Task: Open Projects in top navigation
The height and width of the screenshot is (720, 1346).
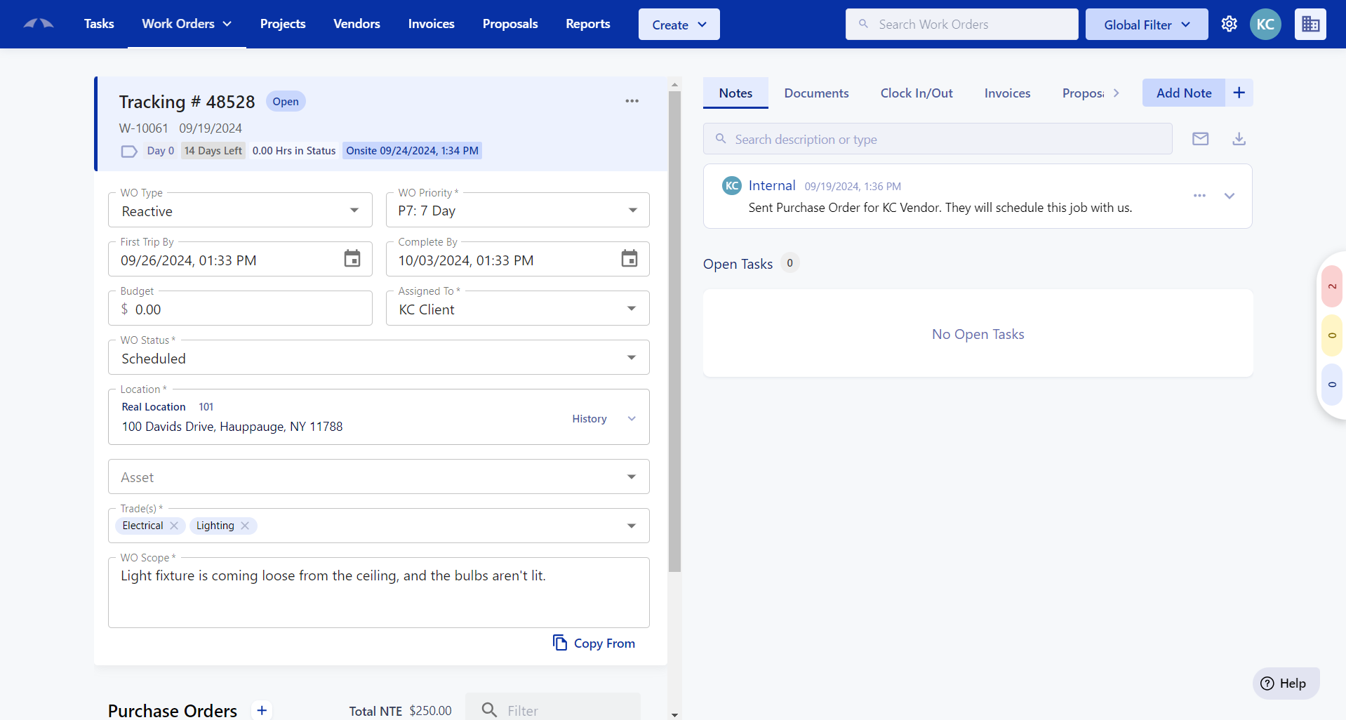Action: coord(283,24)
